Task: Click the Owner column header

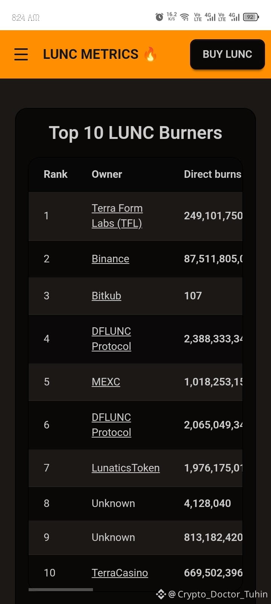Action: tap(107, 174)
